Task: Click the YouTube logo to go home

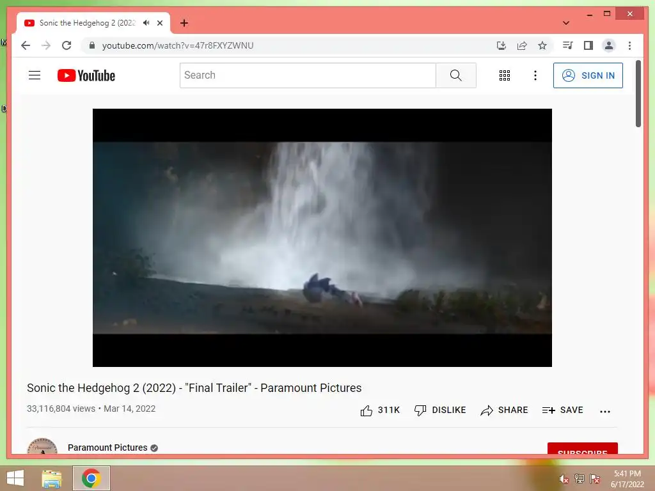Action: tap(86, 75)
